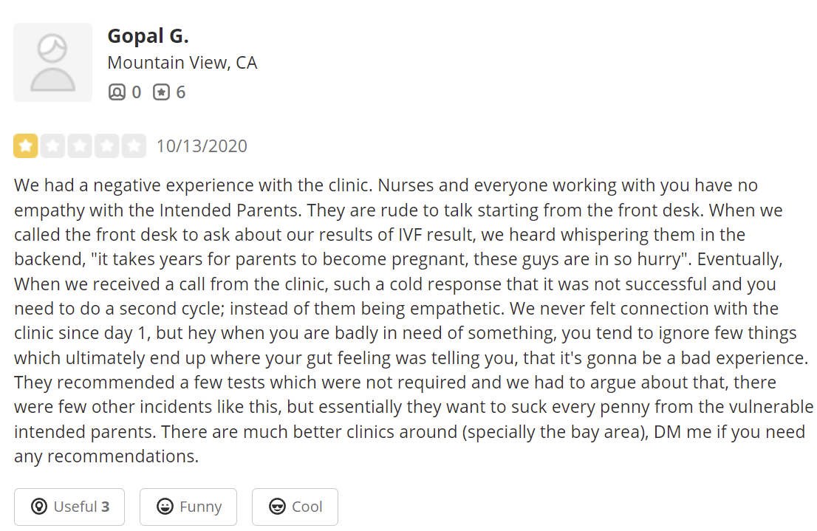
Task: Vote the review as Funny
Action: [188, 507]
